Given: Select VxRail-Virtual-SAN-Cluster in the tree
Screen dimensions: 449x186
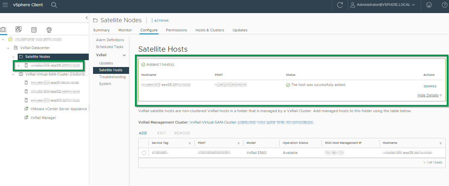Looking at the screenshot, I should pyautogui.click(x=56, y=74).
